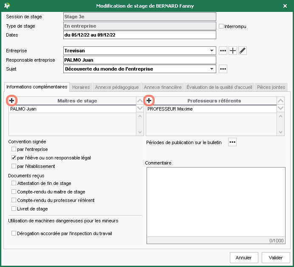Switch to the Horaires tab
Image resolution: width=294 pixels, height=267 pixels.
[81, 87]
